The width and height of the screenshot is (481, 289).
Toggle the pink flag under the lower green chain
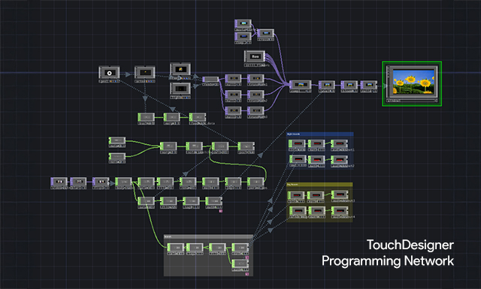coord(220,211)
